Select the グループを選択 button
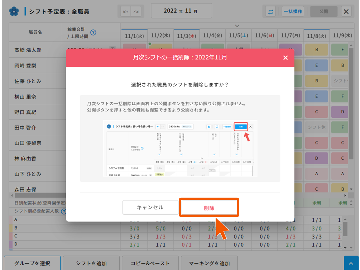This screenshot has height=270, width=360. click(x=32, y=263)
